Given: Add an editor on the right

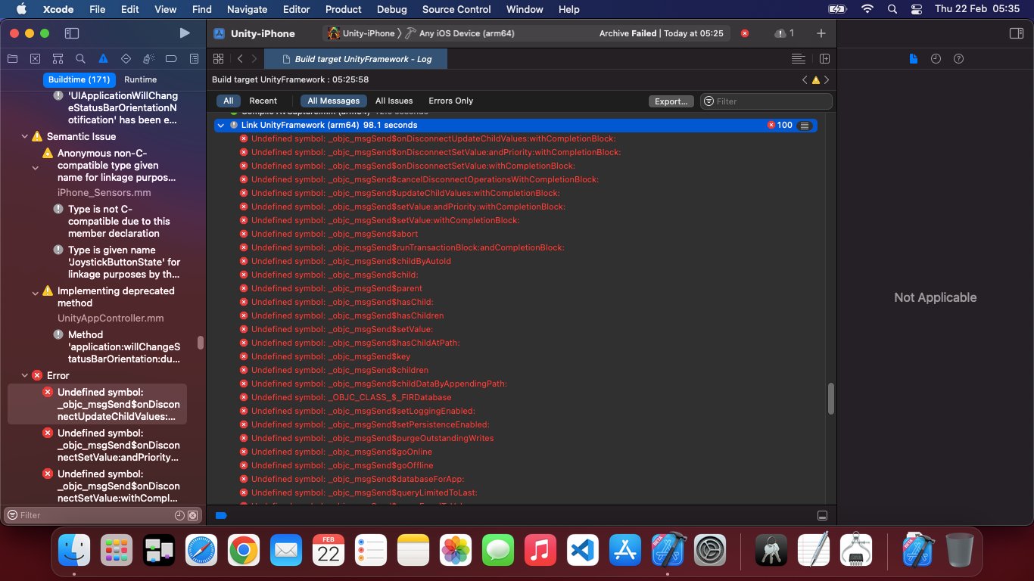Looking at the screenshot, I should tap(824, 58).
